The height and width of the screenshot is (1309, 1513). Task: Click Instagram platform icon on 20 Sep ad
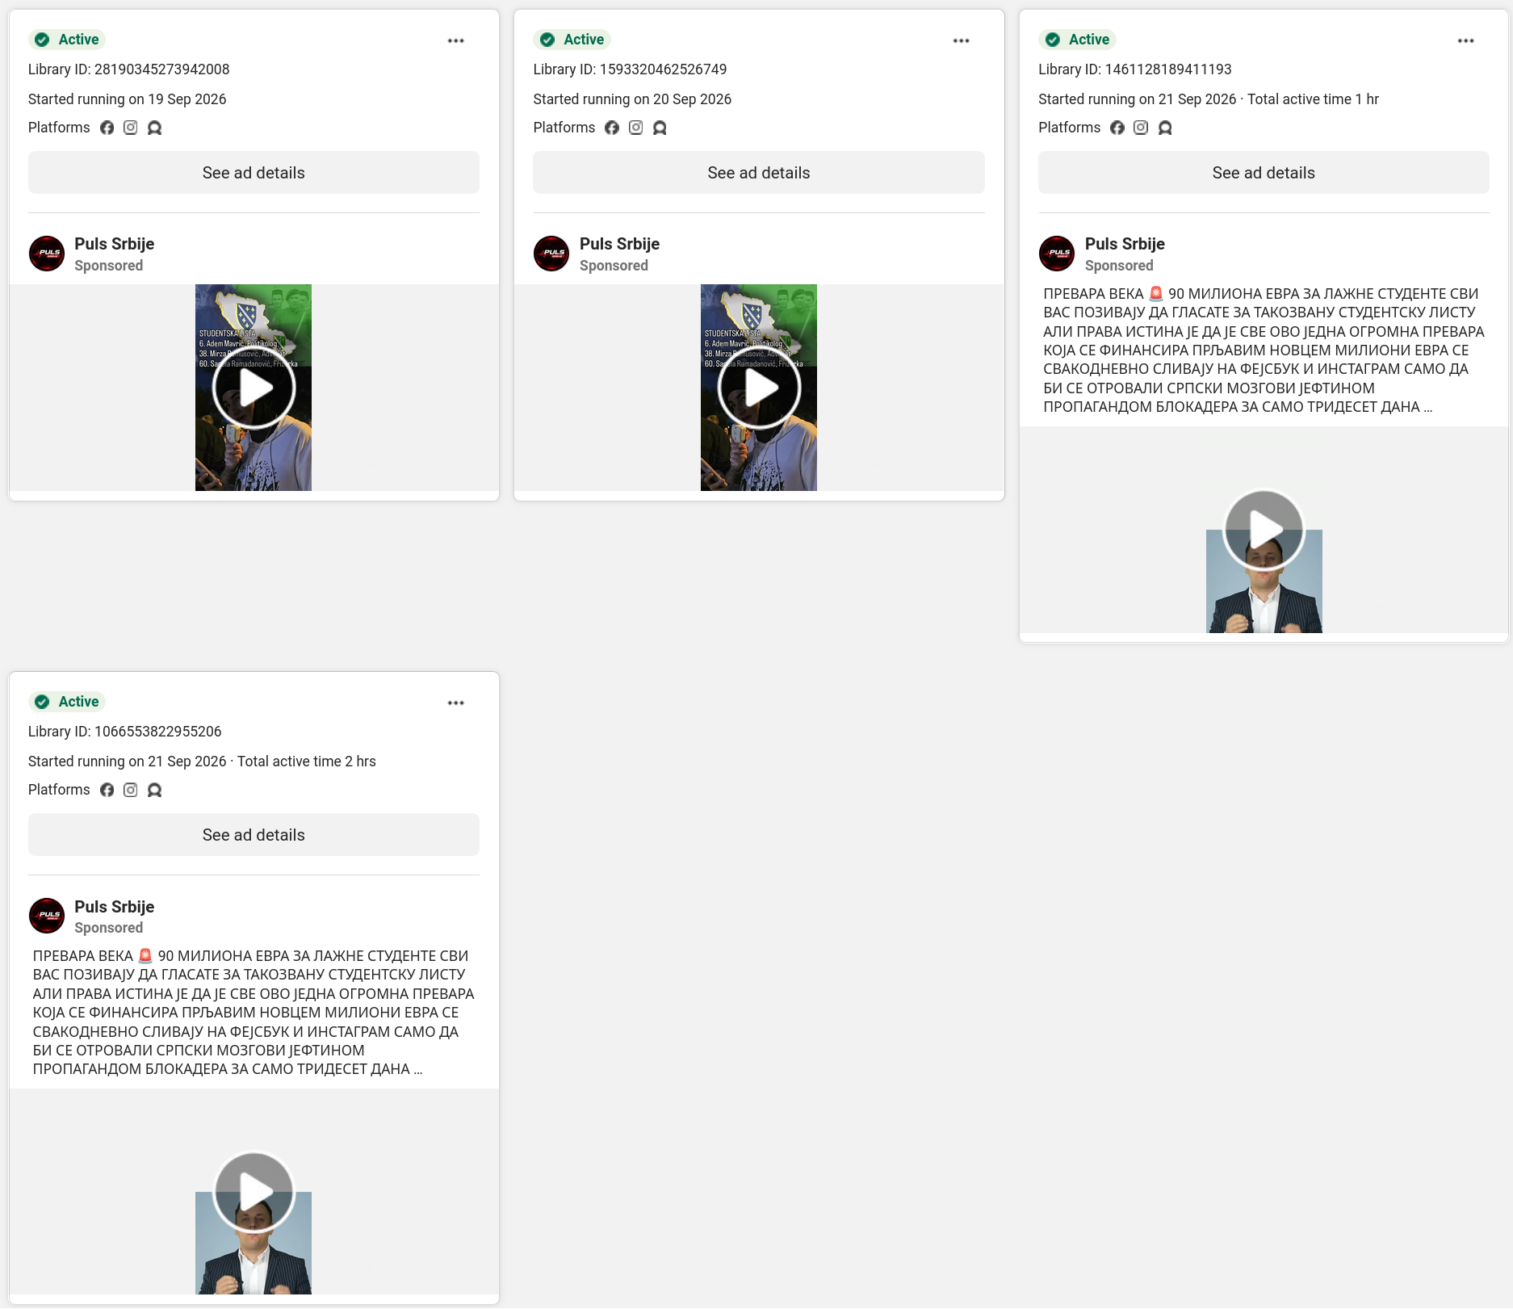[x=635, y=128]
